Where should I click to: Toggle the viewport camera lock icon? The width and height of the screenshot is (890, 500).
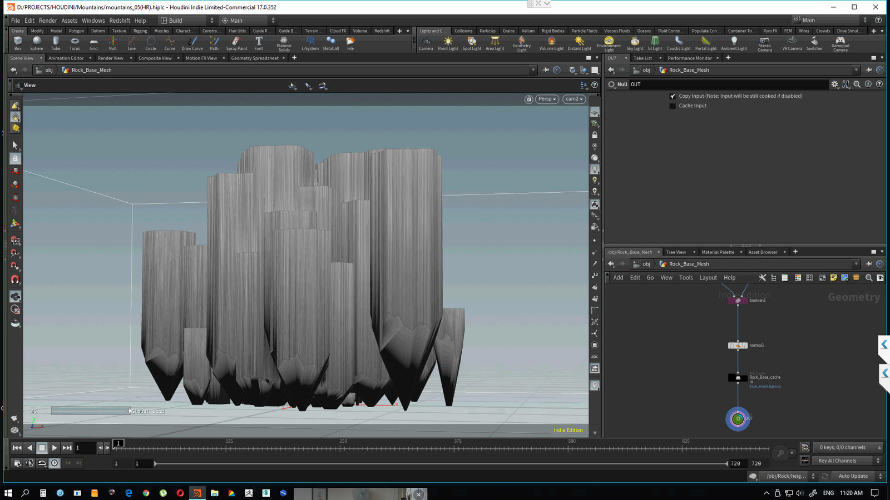[x=528, y=98]
